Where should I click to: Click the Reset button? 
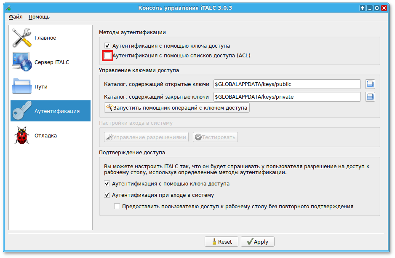pyautogui.click(x=222, y=242)
